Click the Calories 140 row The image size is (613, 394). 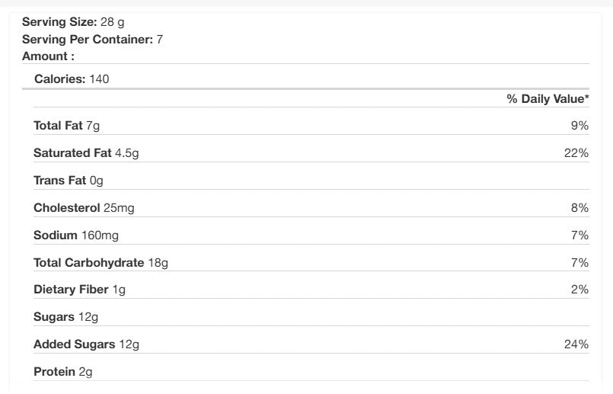point(72,78)
